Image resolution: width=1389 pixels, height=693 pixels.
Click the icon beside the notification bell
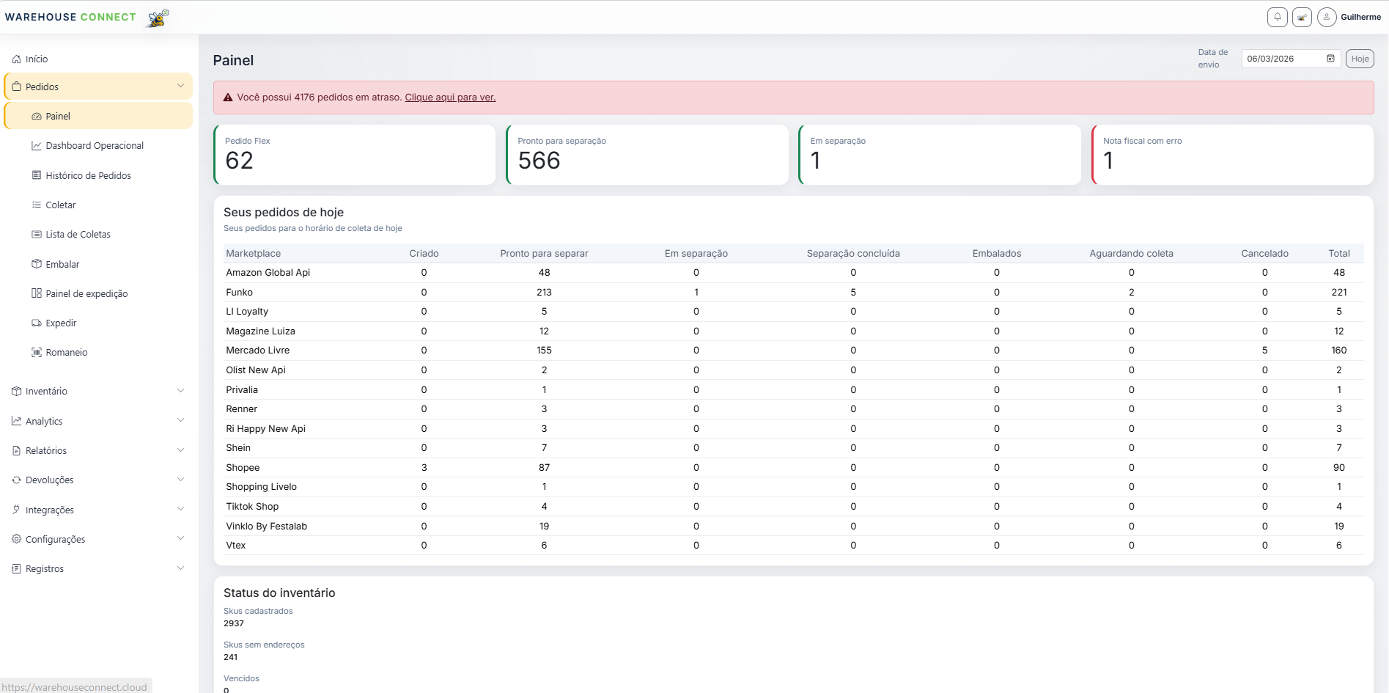click(x=1302, y=17)
